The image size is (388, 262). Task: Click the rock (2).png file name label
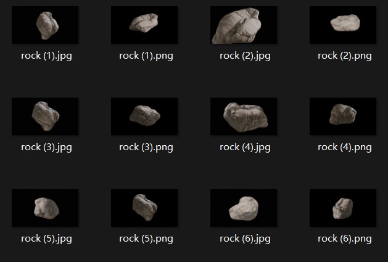coord(345,56)
